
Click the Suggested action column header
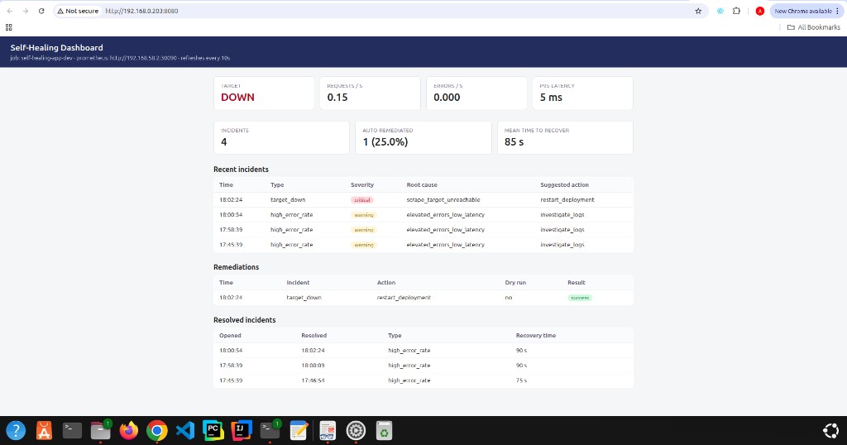[564, 184]
